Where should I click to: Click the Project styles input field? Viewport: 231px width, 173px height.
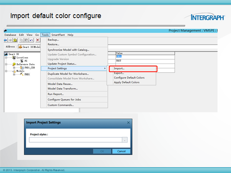[75, 140]
